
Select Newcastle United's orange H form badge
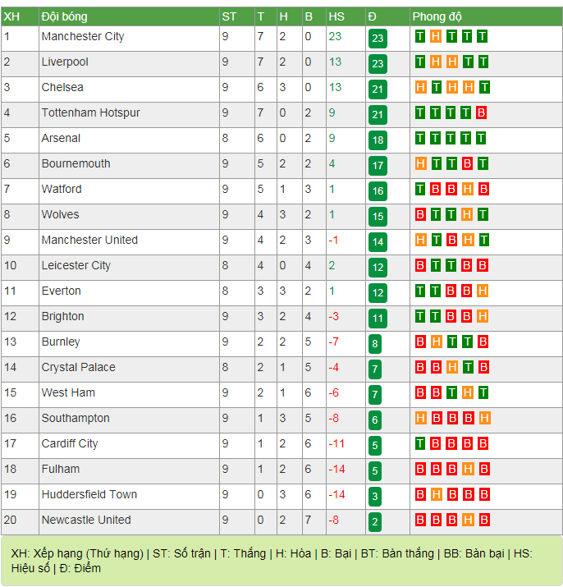click(x=467, y=521)
